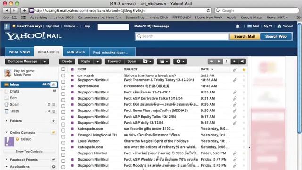Check the ASP Derivative Talks email checkbox

pos(63,100)
